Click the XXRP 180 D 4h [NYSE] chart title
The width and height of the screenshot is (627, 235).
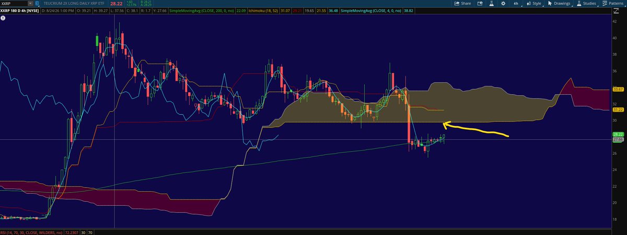pyautogui.click(x=19, y=10)
